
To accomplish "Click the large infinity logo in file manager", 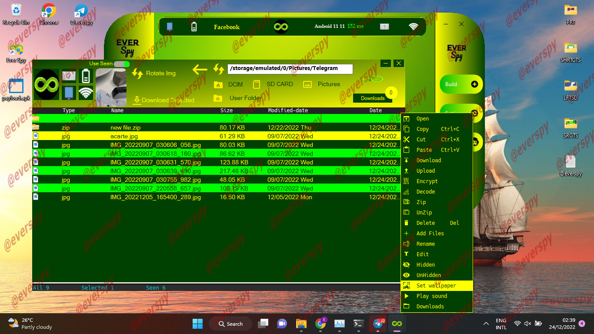I will [x=47, y=83].
